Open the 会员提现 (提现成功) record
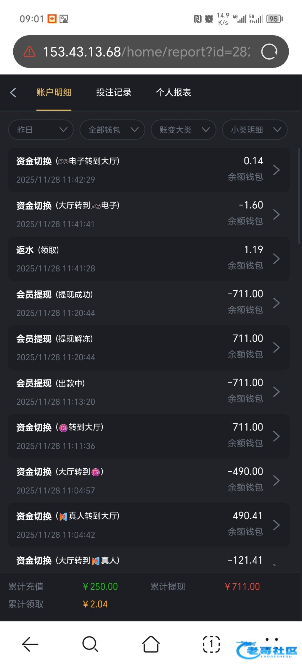Screen dimensions: 302x667 click(x=149, y=303)
